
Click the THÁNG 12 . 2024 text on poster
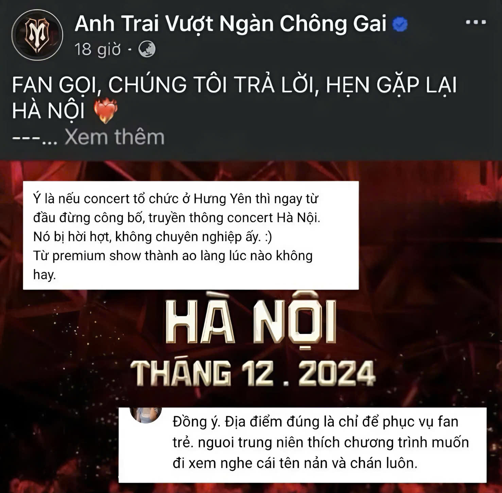click(253, 373)
